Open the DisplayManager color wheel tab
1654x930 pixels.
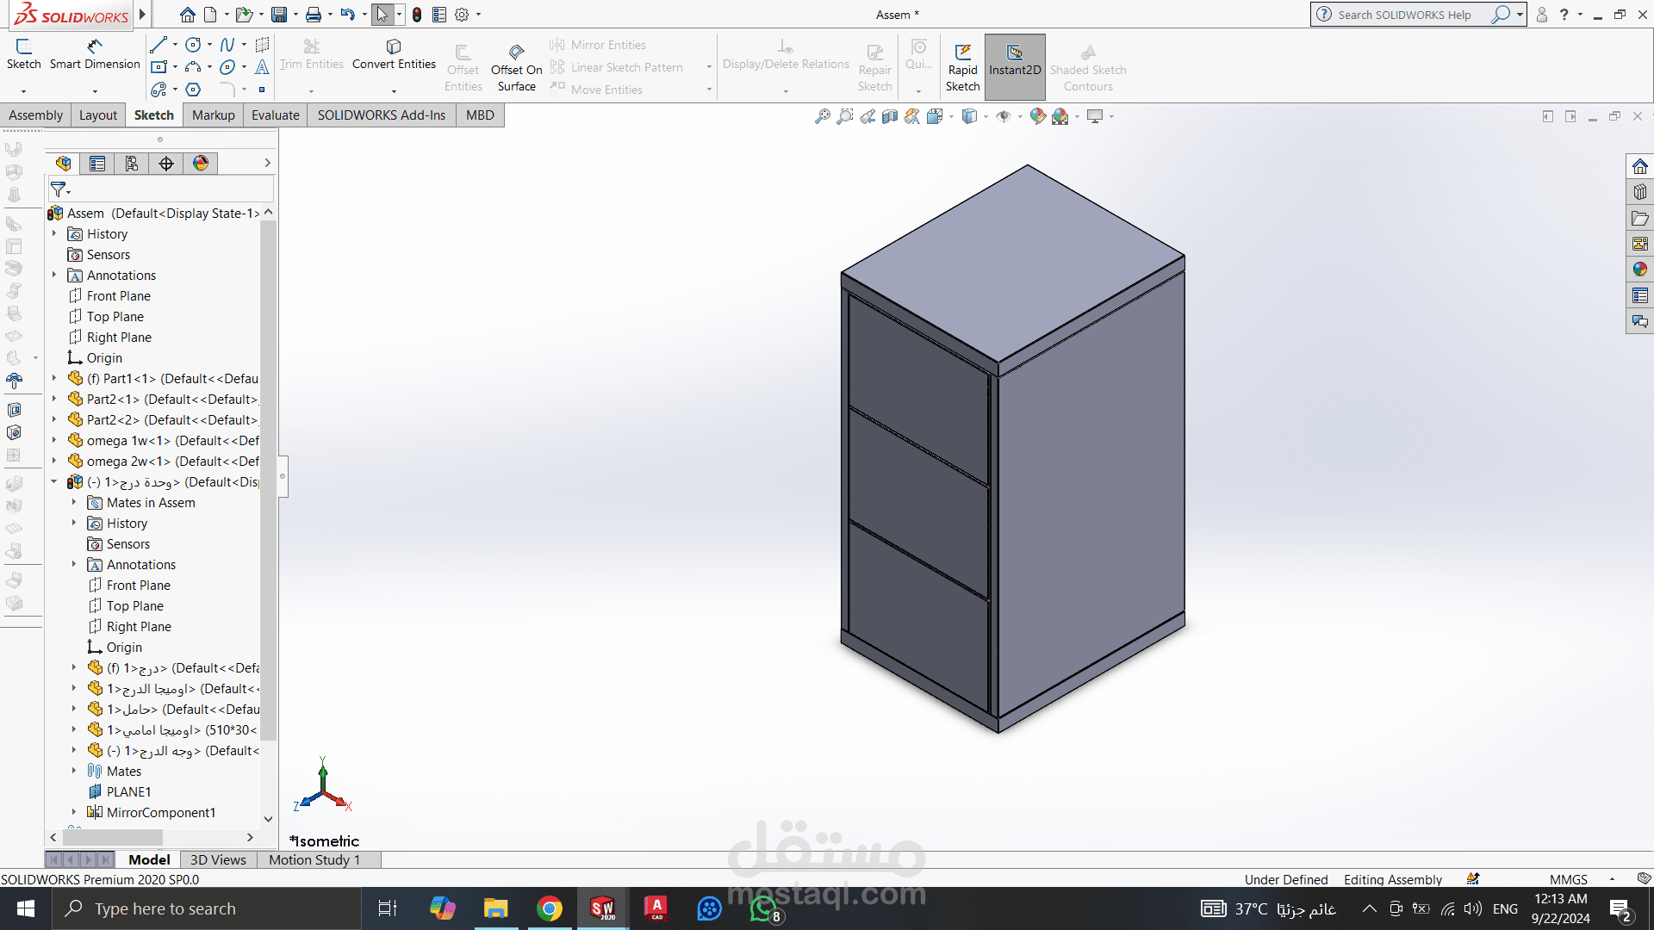point(201,164)
